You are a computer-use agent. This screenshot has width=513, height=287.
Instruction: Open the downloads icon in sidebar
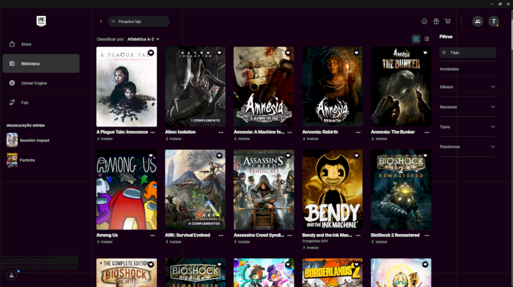pos(12,275)
